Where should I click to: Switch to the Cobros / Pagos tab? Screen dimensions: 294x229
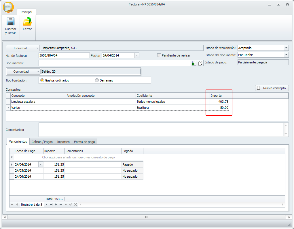pyautogui.click(x=42, y=142)
